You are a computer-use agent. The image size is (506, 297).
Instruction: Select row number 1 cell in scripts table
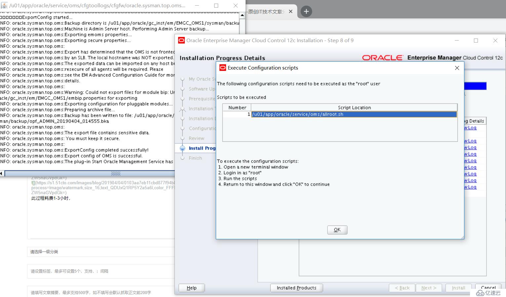237,114
